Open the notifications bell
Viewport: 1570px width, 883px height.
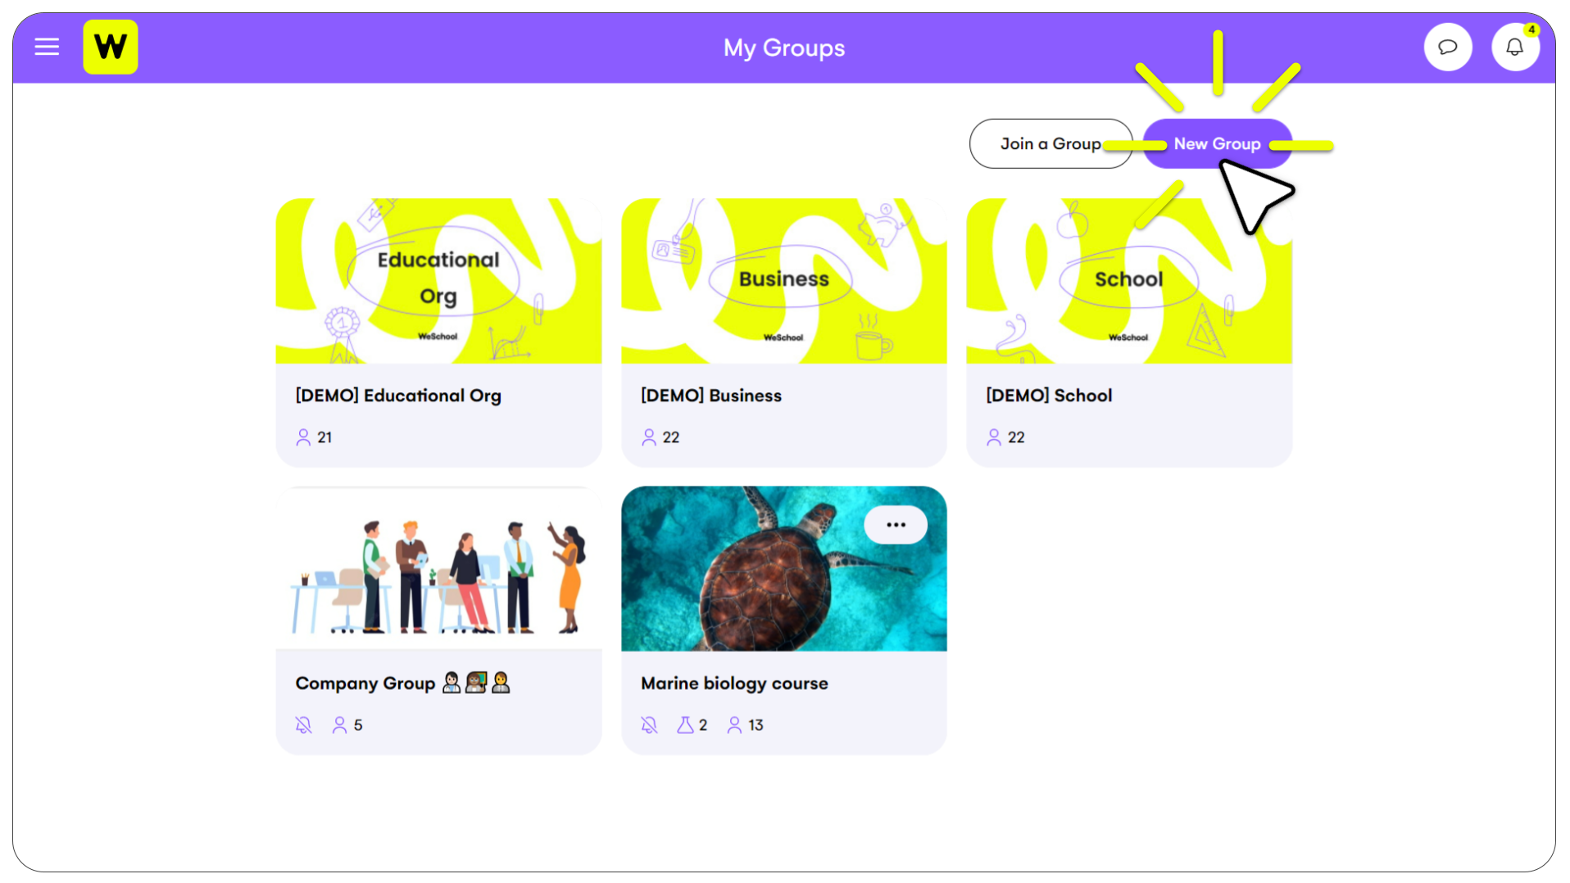coord(1515,47)
